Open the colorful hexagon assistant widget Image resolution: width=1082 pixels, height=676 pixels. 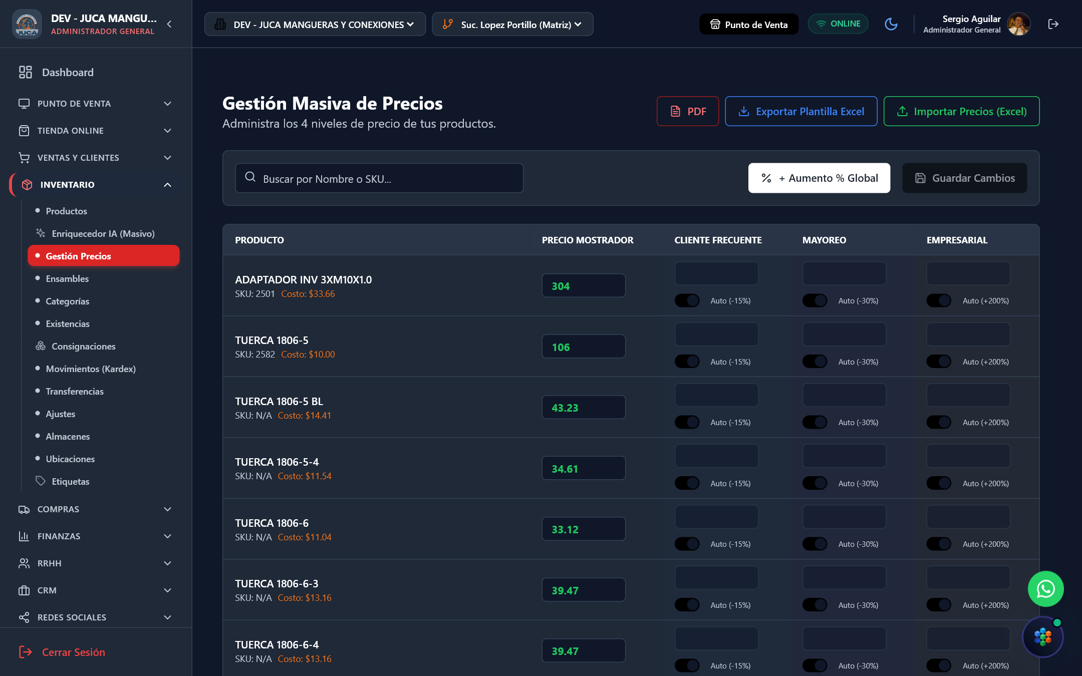click(x=1043, y=637)
